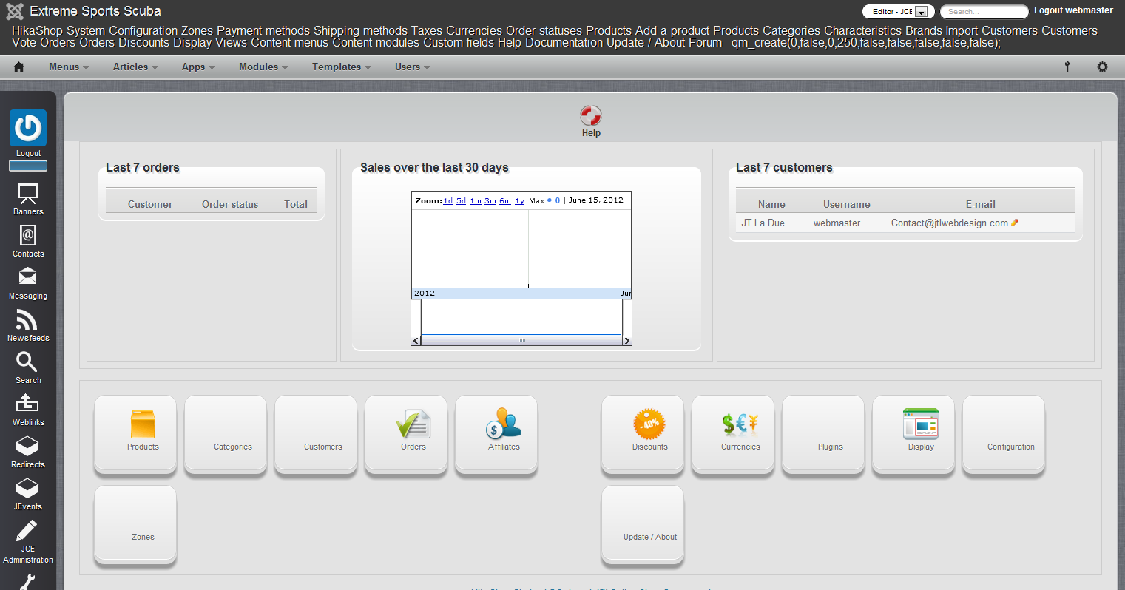This screenshot has height=590, width=1125.
Task: Open the Plugins tile
Action: (823, 435)
